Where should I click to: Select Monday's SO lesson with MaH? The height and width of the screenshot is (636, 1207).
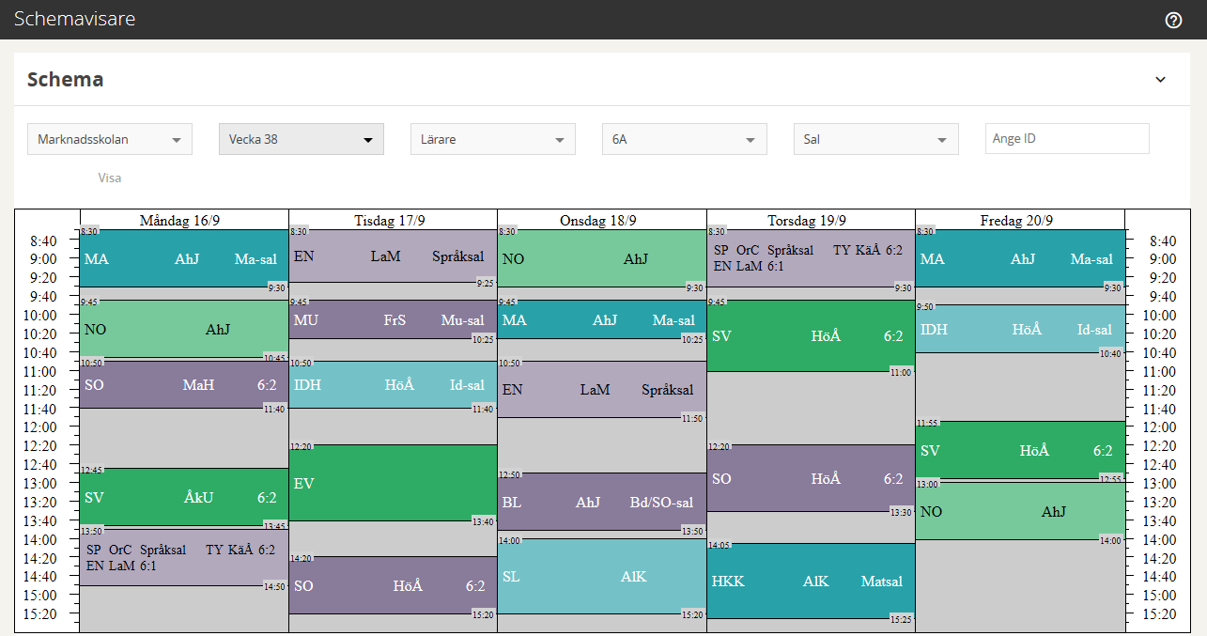point(184,384)
